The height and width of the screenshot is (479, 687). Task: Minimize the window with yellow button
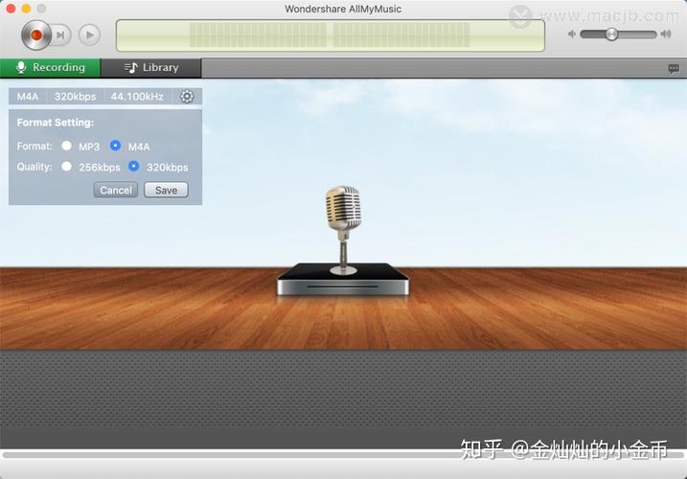point(26,9)
